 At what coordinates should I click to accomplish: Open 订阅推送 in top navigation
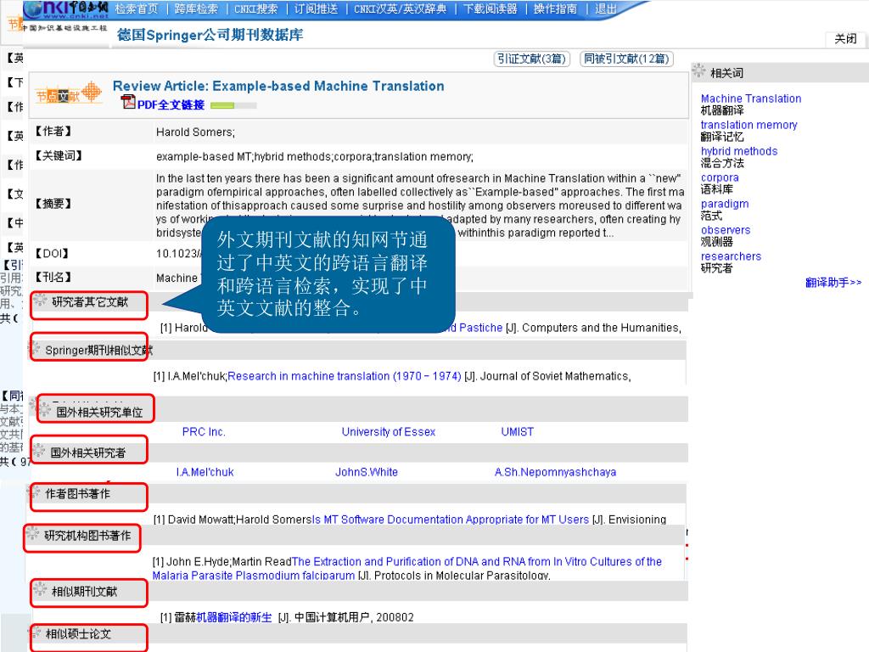click(x=316, y=8)
